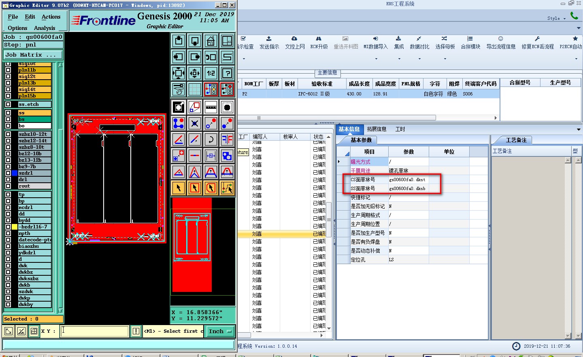Viewport: 583px width, 357px height.
Task: Click the X Y coordinate input field
Action: (x=95, y=331)
